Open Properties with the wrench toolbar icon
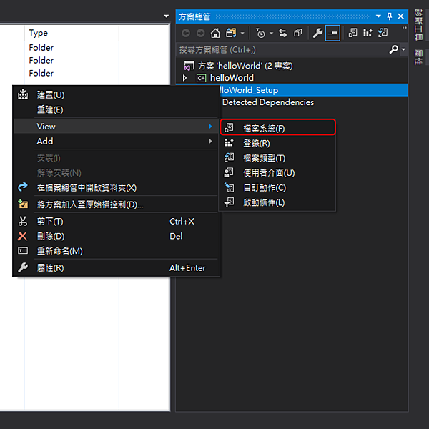429x429 pixels. [x=317, y=33]
